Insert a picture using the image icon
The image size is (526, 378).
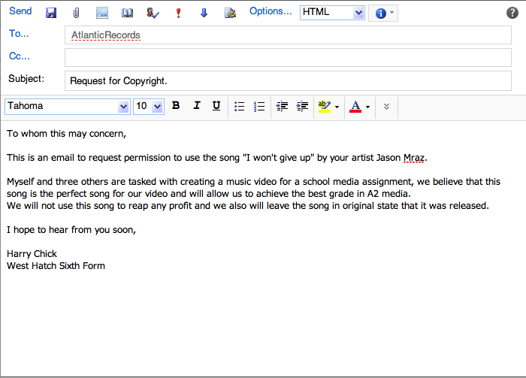tap(102, 13)
